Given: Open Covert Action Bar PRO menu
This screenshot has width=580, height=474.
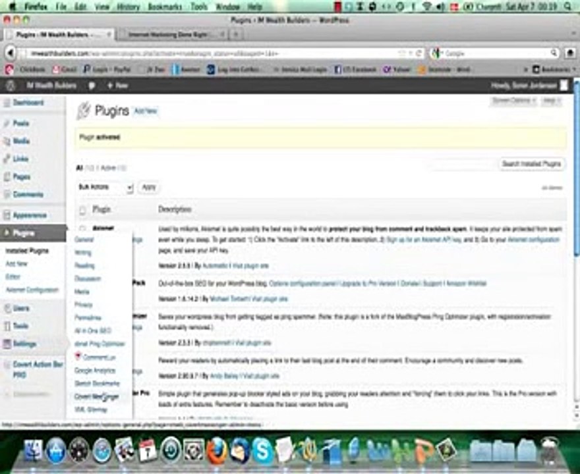Looking at the screenshot, I should pos(38,369).
